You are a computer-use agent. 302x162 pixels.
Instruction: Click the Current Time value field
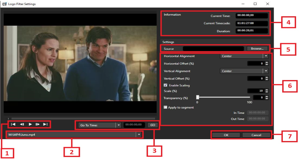coord(251,15)
